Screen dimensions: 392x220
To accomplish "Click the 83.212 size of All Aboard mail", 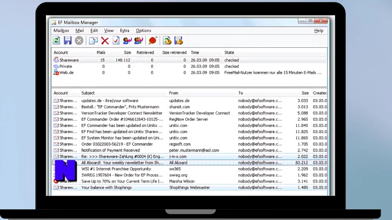I will pos(302,163).
